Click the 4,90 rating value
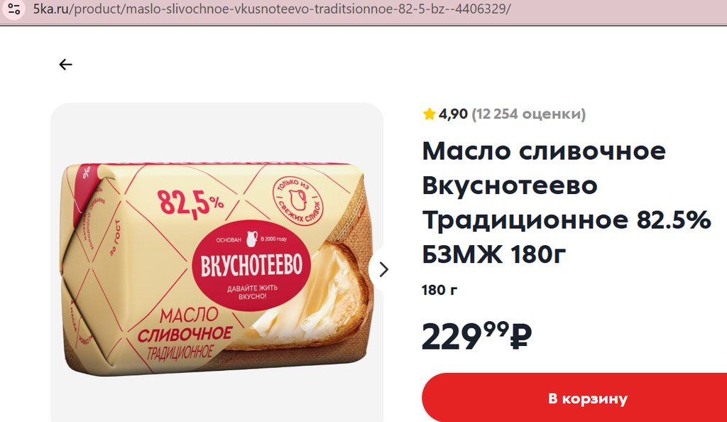This screenshot has width=727, height=422. (453, 114)
